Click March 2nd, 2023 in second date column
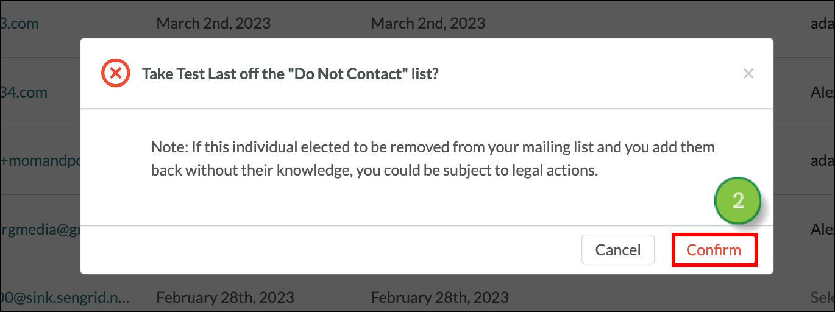835x312 pixels. pyautogui.click(x=428, y=24)
